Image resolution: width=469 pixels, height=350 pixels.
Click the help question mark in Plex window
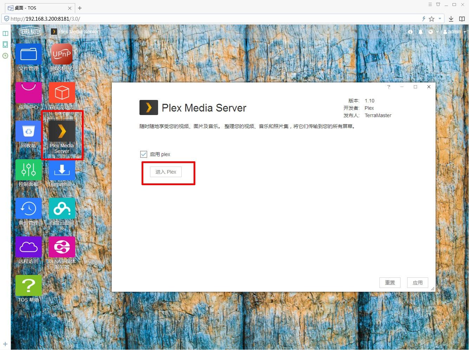click(x=389, y=87)
